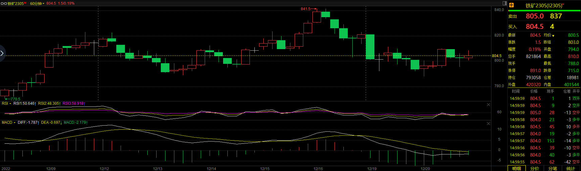Click the DEA:-0.697 value label

[51, 122]
